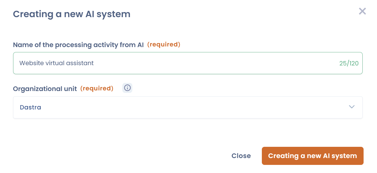Click the "Organizational unit" label

[45, 89]
